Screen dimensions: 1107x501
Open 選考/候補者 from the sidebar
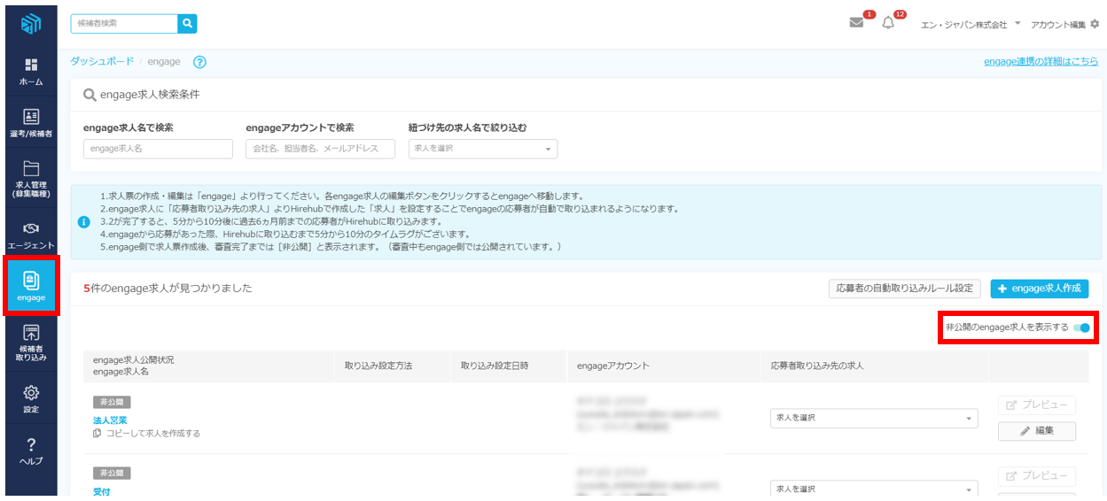[31, 123]
